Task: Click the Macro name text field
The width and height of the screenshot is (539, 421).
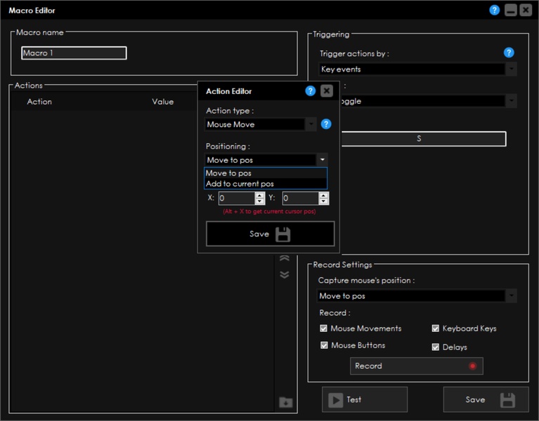Action: 74,53
